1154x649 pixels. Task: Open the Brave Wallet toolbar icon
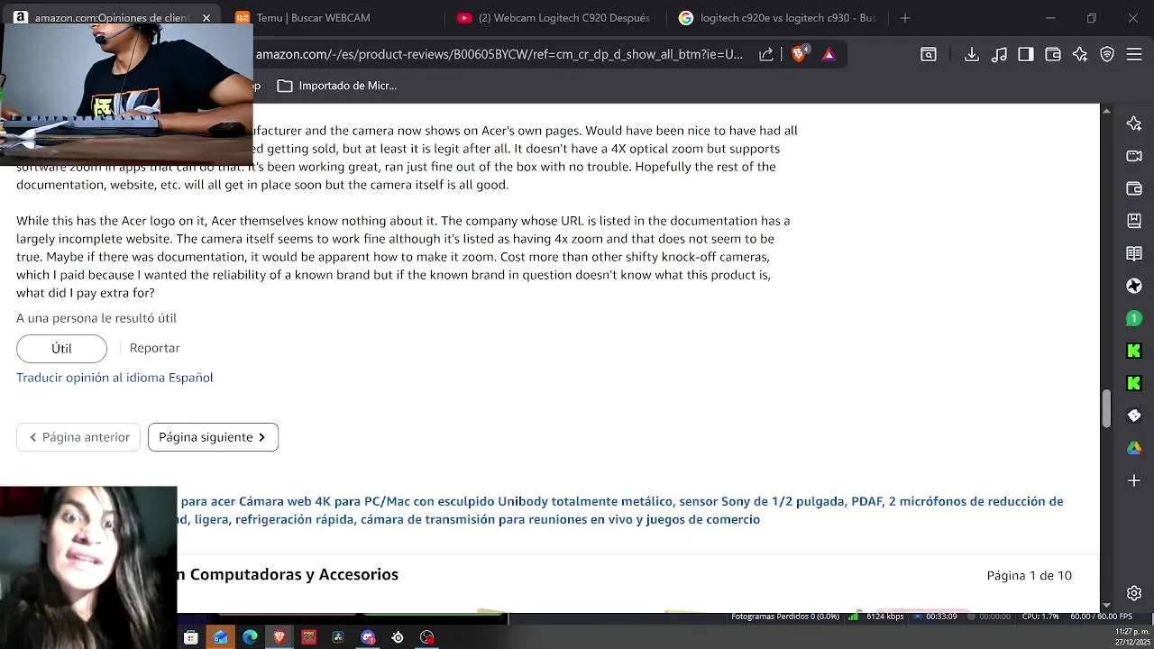pyautogui.click(x=1053, y=55)
